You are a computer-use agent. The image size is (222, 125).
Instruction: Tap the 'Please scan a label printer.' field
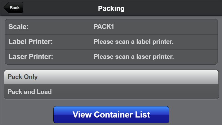pos(133,42)
